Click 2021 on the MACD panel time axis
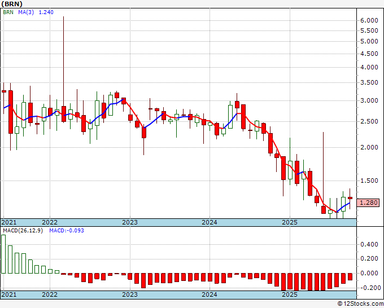 click(x=9, y=294)
